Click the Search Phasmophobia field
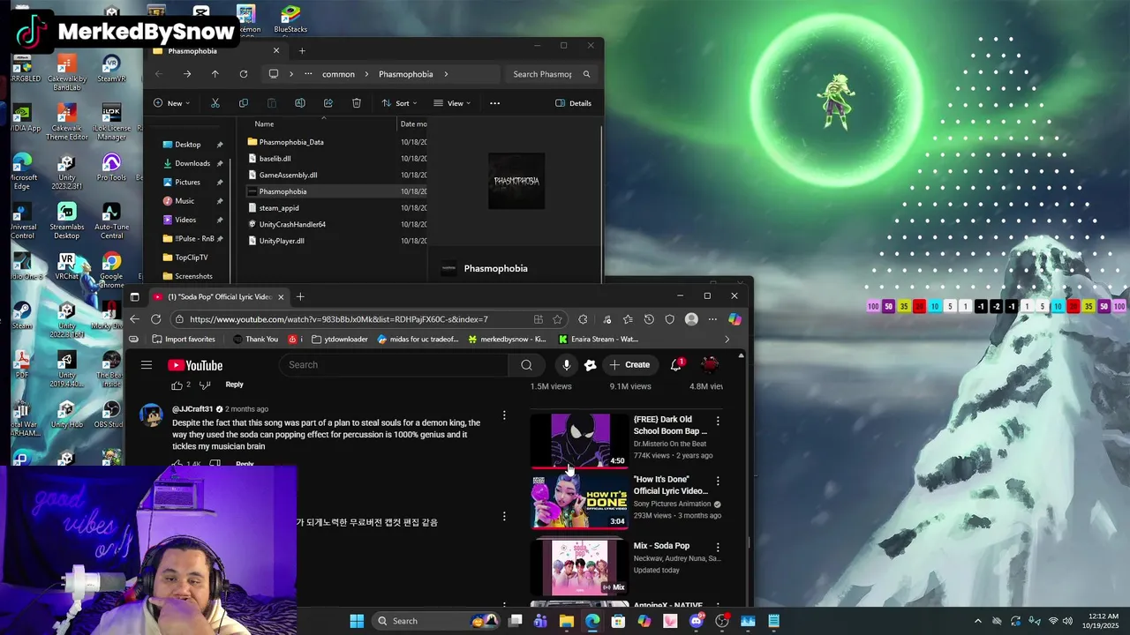Image resolution: width=1130 pixels, height=635 pixels. tap(552, 74)
